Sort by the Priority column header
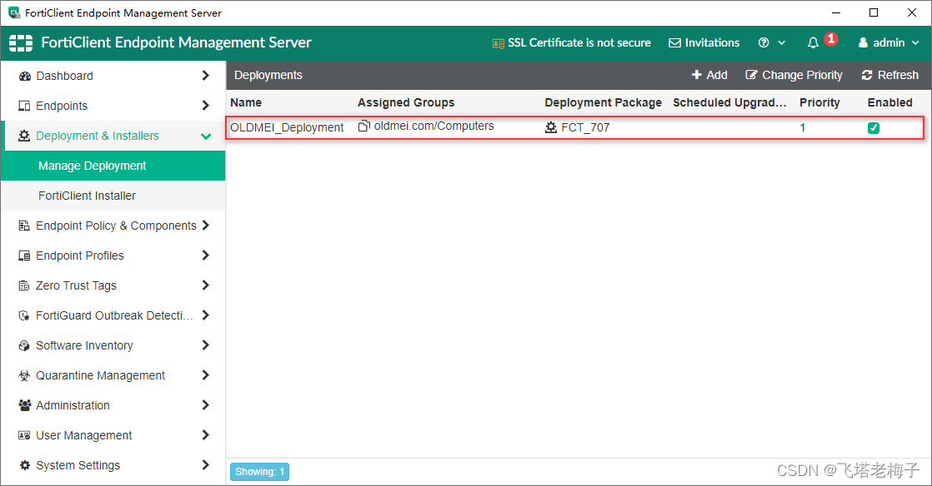The image size is (932, 486). (x=819, y=102)
